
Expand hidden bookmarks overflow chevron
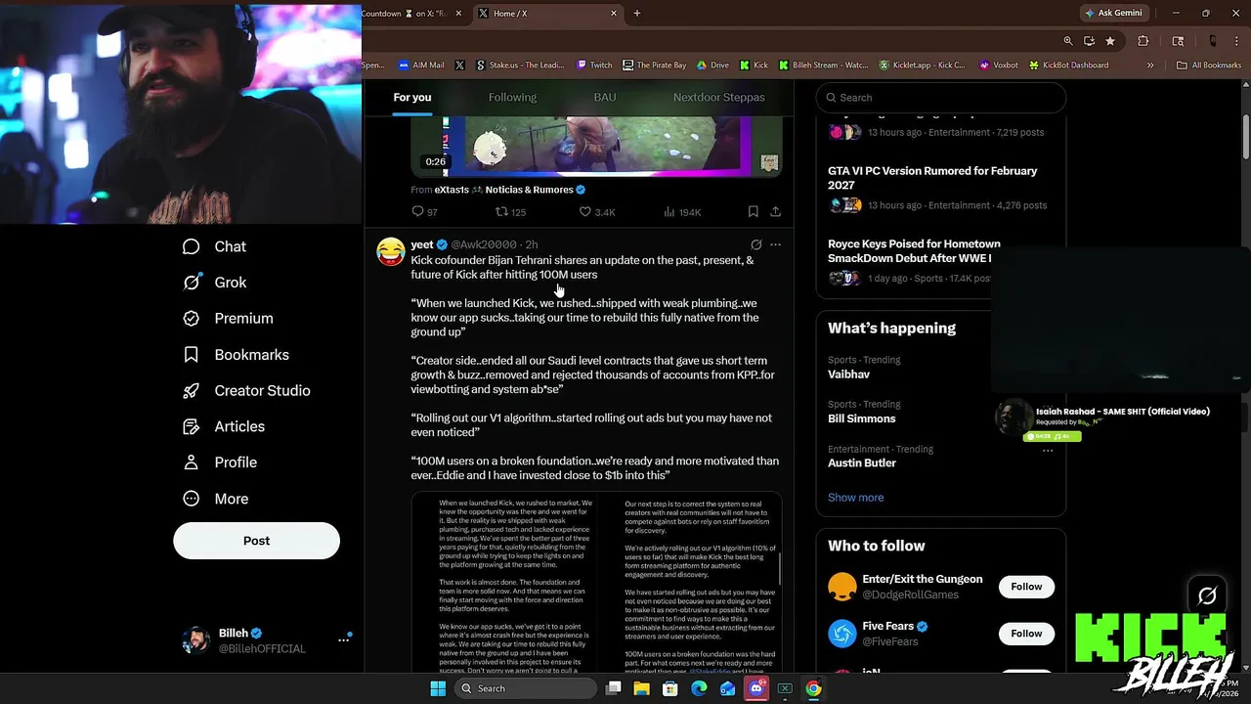click(1150, 66)
